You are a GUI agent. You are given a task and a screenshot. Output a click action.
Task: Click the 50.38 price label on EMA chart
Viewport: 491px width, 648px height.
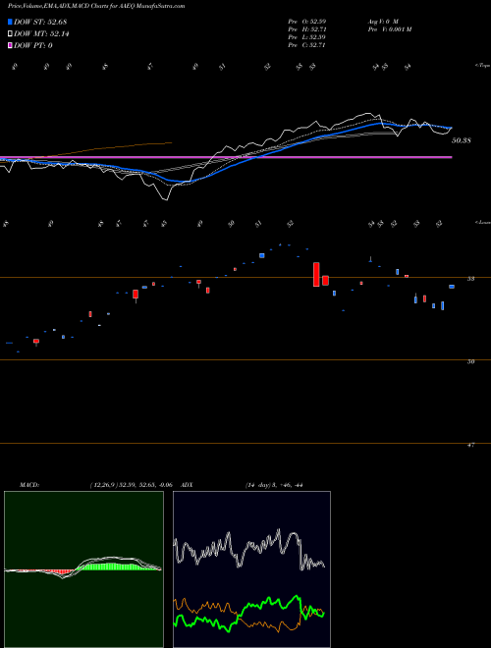(x=462, y=140)
